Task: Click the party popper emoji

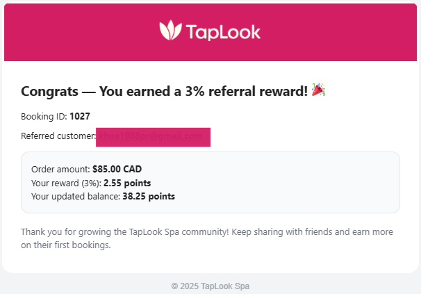Action: pyautogui.click(x=319, y=90)
